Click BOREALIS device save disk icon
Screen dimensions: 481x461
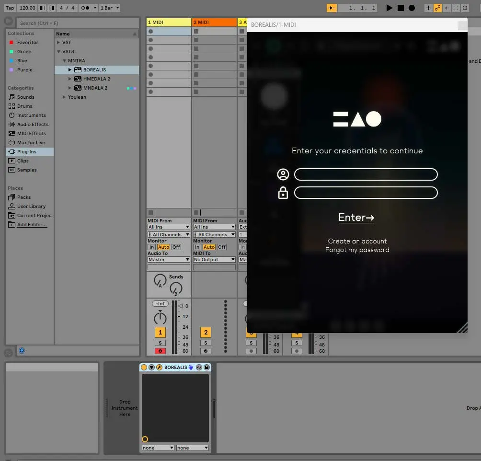207,368
